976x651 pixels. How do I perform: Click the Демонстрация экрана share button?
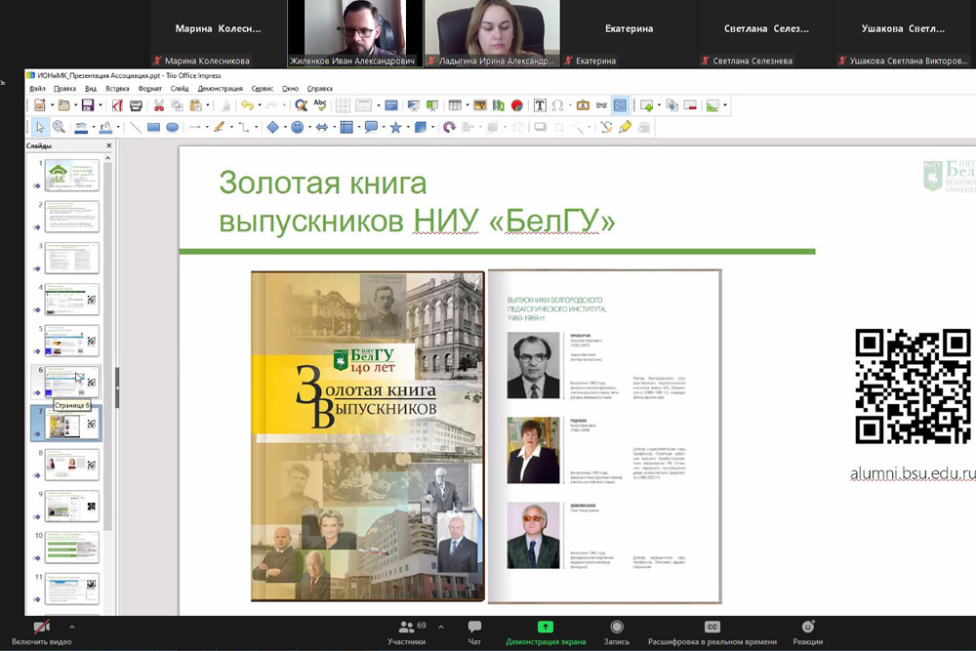point(546,632)
